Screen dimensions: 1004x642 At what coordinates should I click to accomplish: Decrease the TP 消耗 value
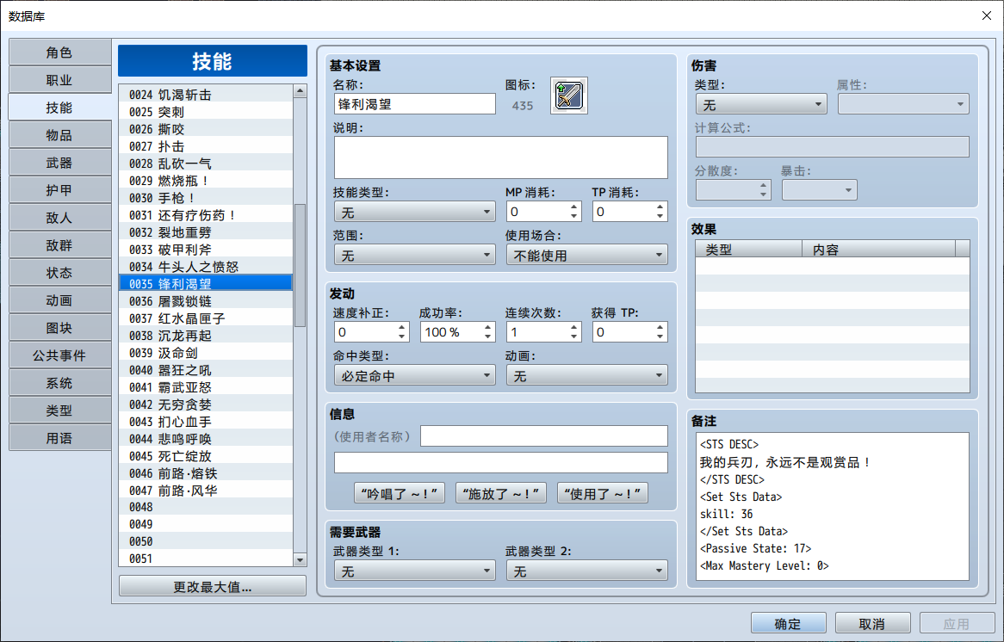tap(660, 217)
